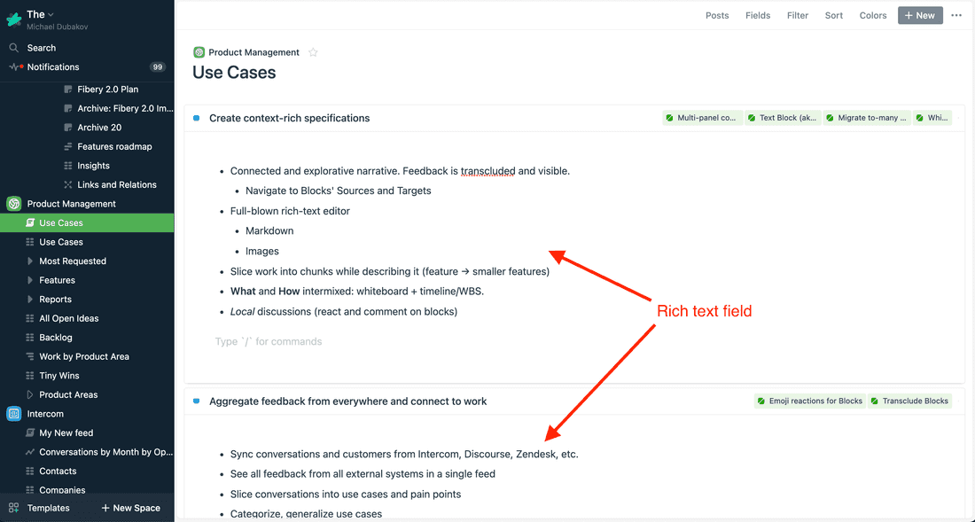Image resolution: width=975 pixels, height=522 pixels.
Task: Open the Colors menu
Action: coord(872,15)
